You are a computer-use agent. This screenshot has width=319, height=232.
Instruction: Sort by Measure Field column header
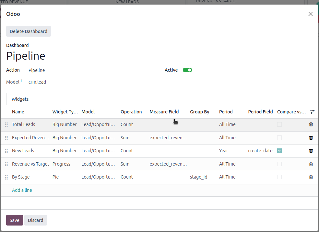tap(164, 112)
